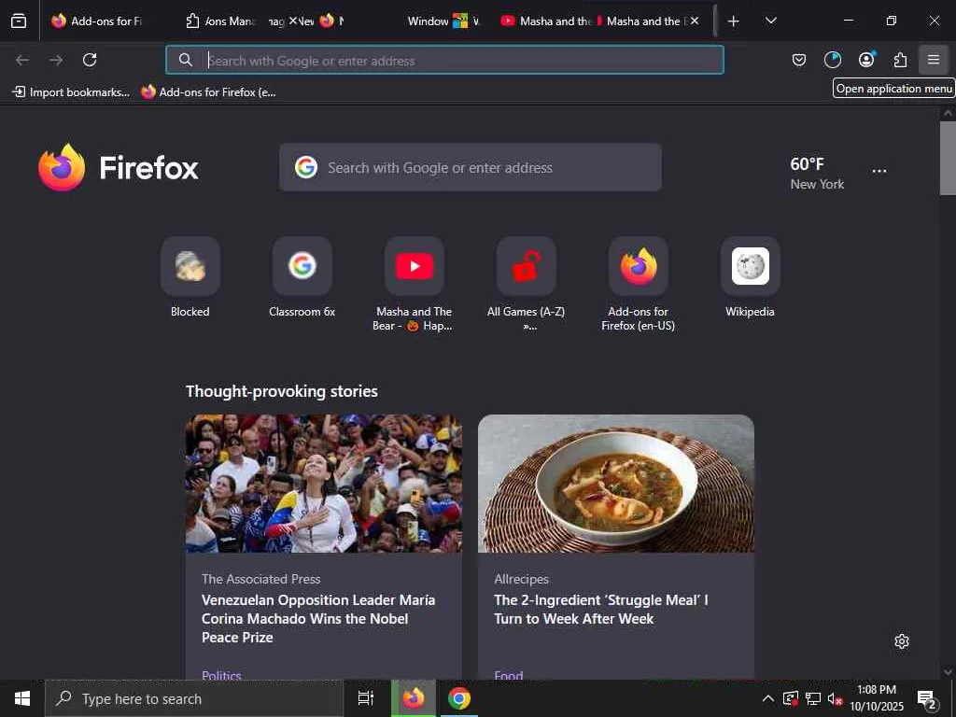Image resolution: width=956 pixels, height=717 pixels.
Task: Click the address bar magnifier icon
Action: pyautogui.click(x=186, y=60)
